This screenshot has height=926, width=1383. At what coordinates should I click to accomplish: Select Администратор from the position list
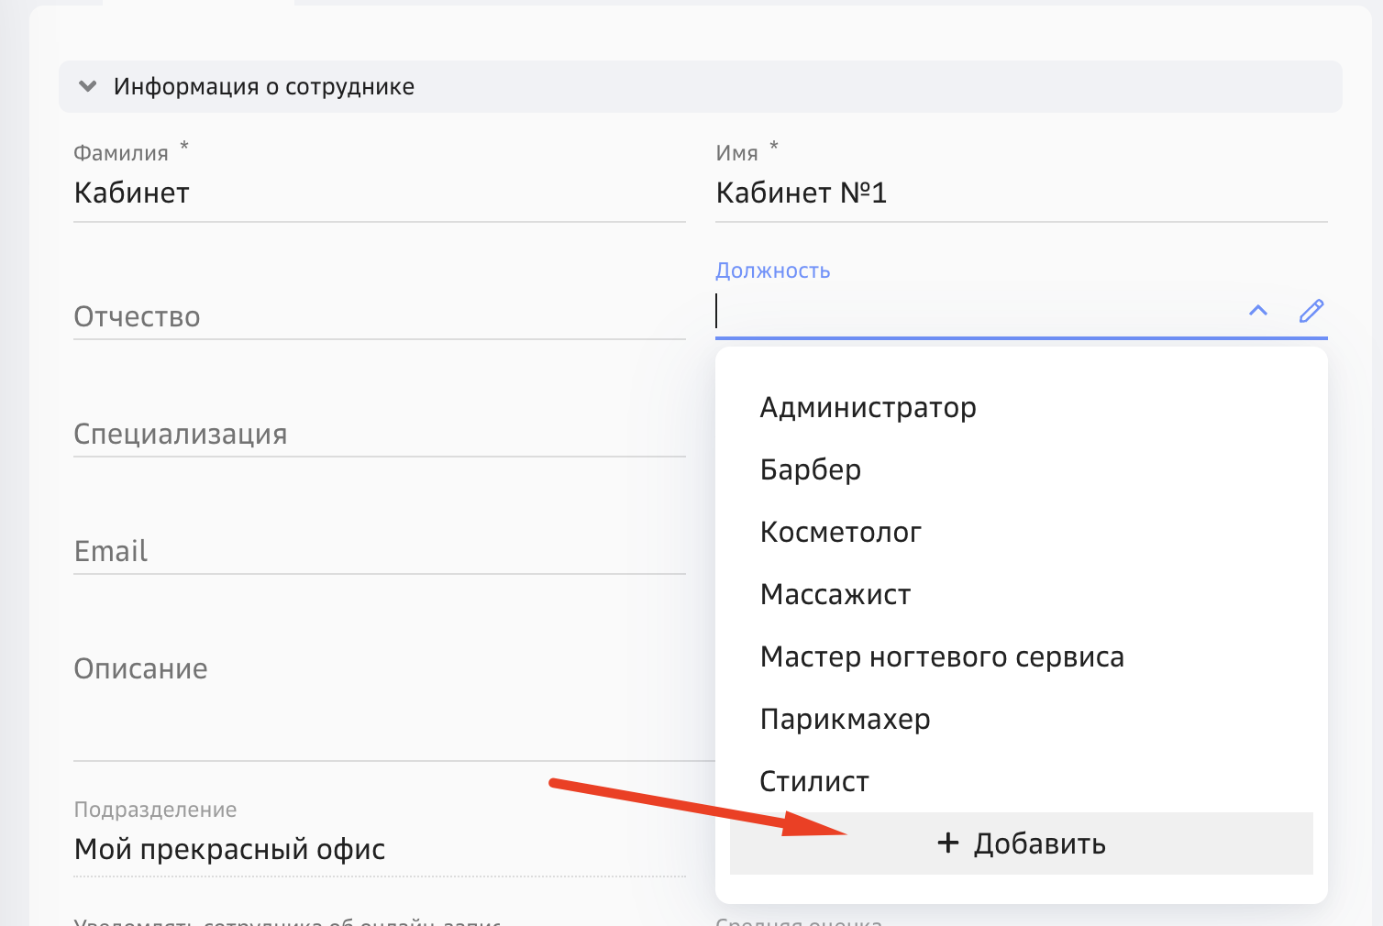[x=868, y=407]
